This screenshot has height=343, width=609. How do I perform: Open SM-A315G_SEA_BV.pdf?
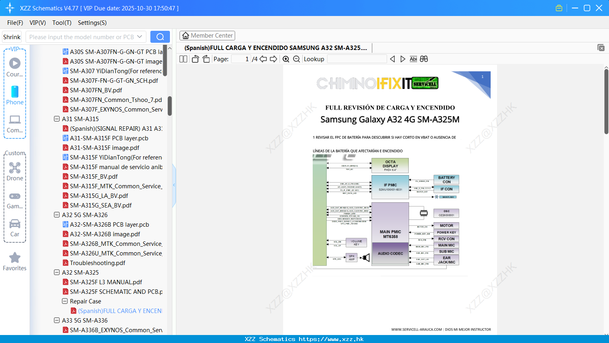pos(97,205)
